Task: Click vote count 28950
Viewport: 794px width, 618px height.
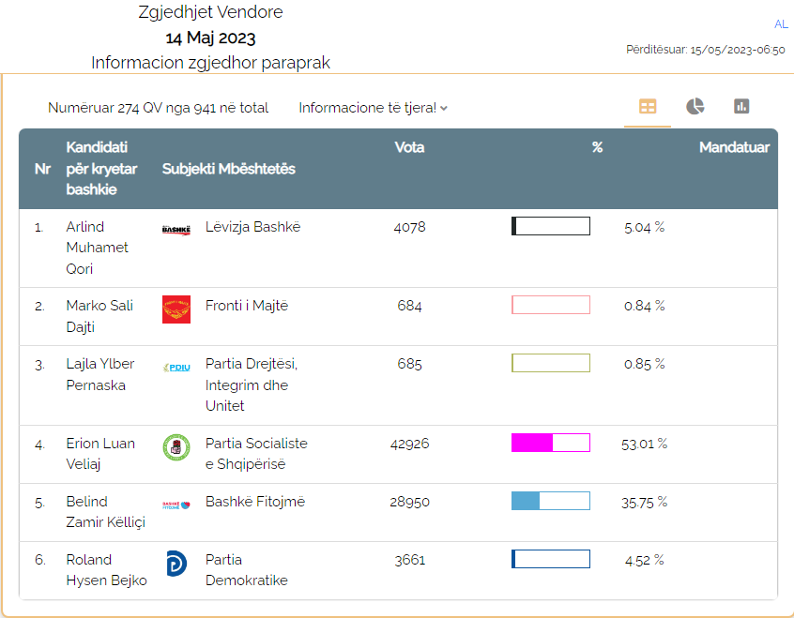Action: click(409, 502)
